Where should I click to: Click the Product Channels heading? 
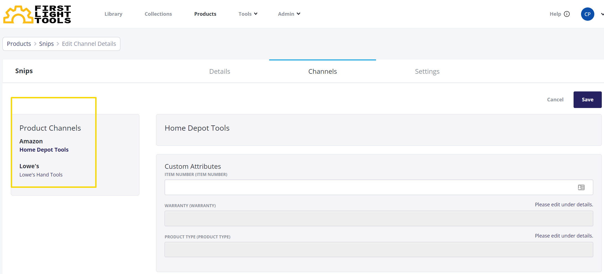point(50,128)
